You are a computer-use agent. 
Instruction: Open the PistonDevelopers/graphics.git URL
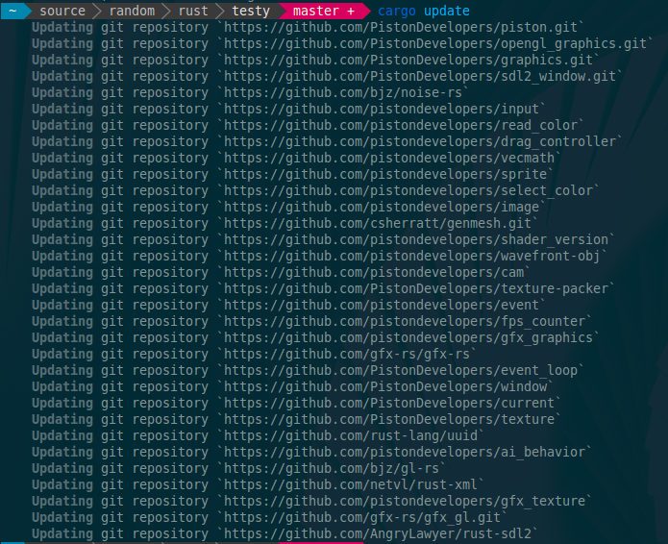click(408, 60)
